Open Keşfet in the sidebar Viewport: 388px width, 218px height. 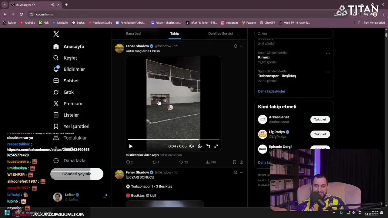click(65, 58)
